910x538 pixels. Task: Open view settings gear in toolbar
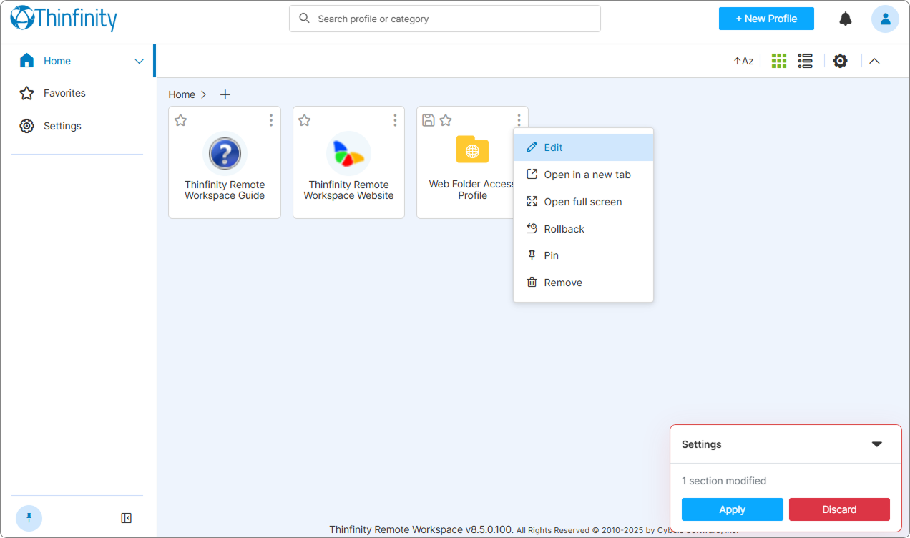[841, 61]
